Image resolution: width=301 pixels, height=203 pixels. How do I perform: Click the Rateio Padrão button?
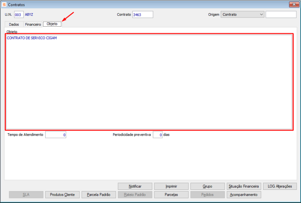click(x=135, y=195)
